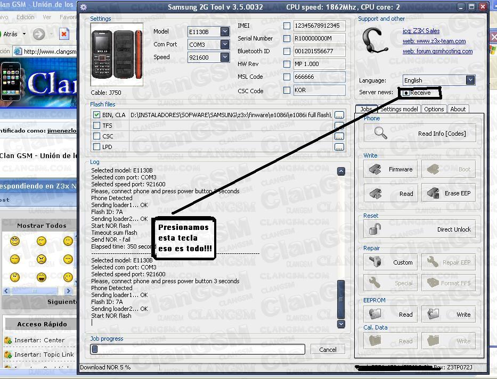This screenshot has height=379, width=497.
Task: Switch to the Options tab
Action: [434, 109]
